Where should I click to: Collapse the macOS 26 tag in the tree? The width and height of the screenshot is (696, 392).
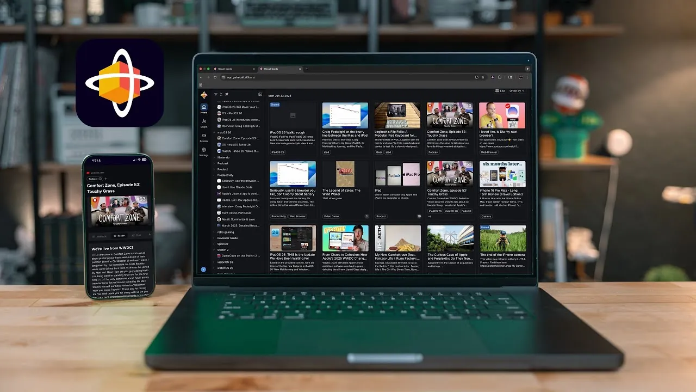coord(214,132)
